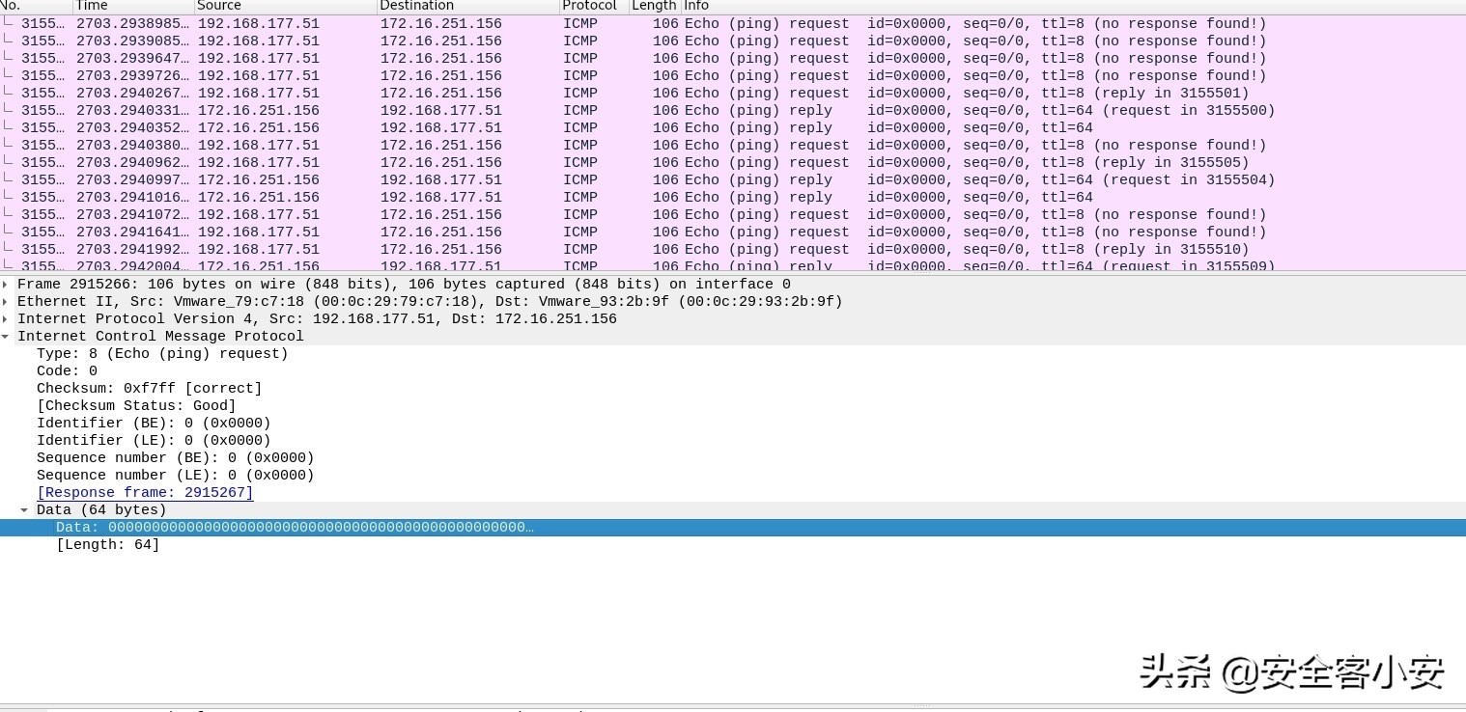Screen dimensions: 1466x712
Task: Select packet with info 'request in 3155504'
Action: point(733,180)
